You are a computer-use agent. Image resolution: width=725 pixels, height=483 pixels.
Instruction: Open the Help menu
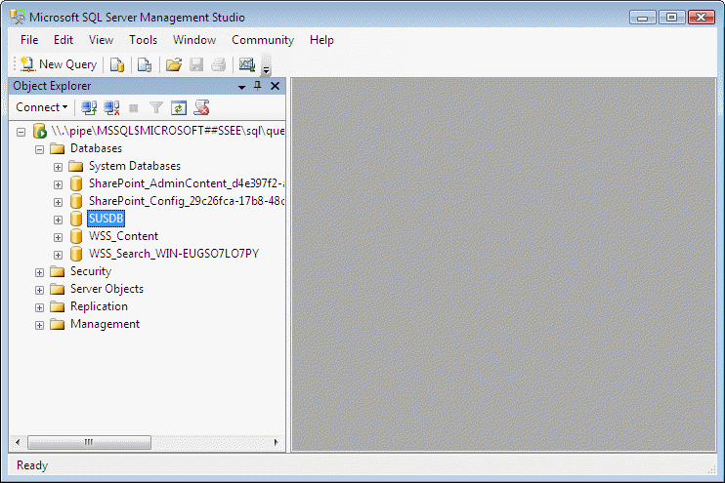click(x=321, y=40)
